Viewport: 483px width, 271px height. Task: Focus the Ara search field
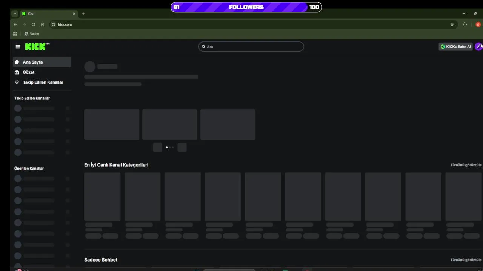pos(251,47)
